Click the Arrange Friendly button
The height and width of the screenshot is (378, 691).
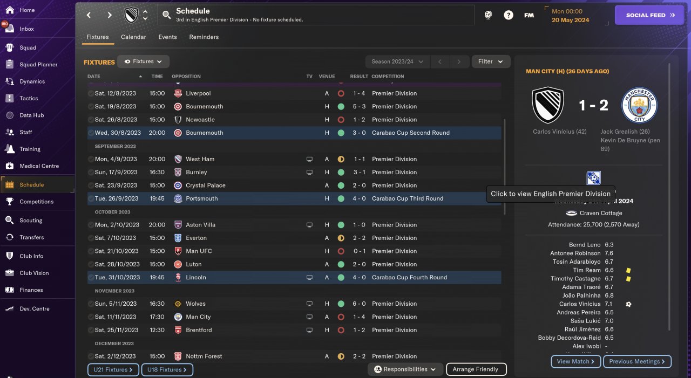pos(476,369)
